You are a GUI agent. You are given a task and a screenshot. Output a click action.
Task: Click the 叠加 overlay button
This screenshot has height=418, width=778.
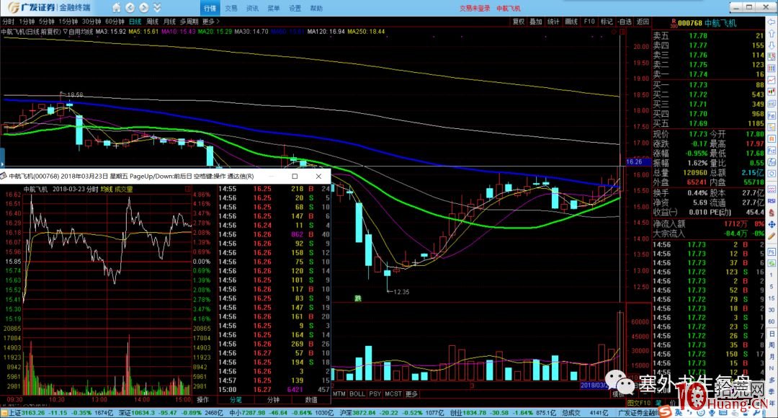pyautogui.click(x=536, y=22)
